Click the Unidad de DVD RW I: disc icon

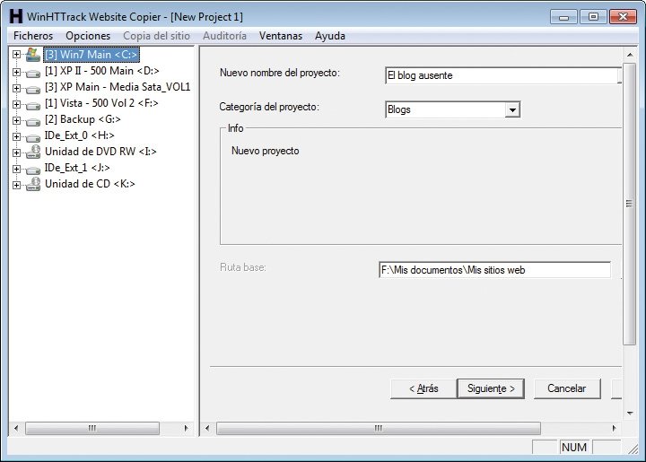point(33,152)
